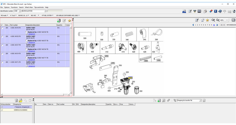Tick the checkbox for part A 000 140 57 78

click(2, 45)
